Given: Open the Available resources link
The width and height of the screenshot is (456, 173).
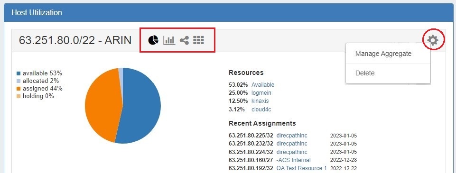Looking at the screenshot, I should (x=263, y=85).
